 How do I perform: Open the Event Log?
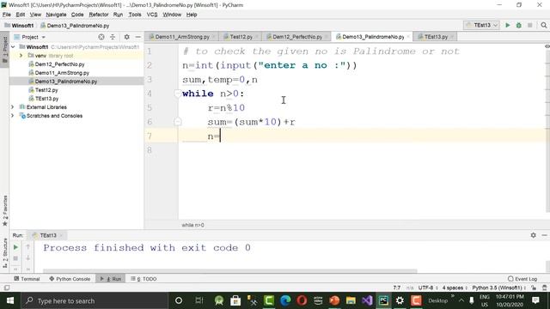click(522, 279)
